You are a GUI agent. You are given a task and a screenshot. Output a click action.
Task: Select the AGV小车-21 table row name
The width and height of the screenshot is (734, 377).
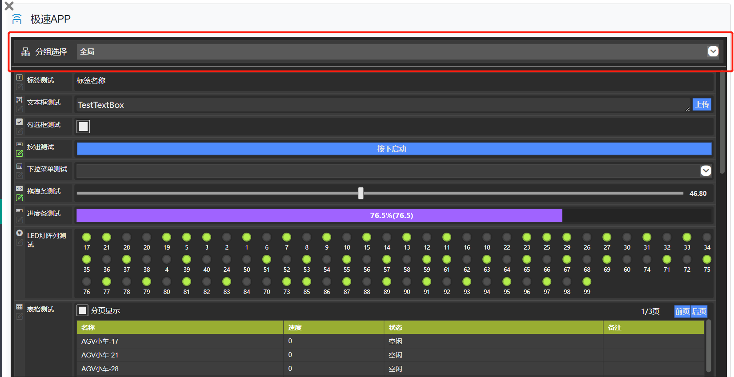100,355
